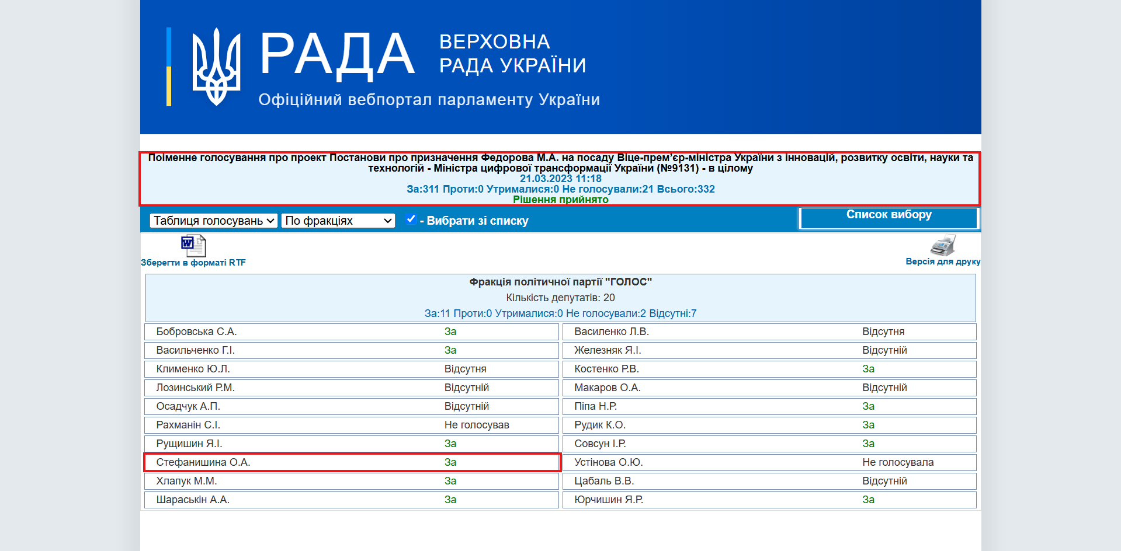The width and height of the screenshot is (1121, 551).
Task: Select deputy 'Рахманін С.І.'
Action: point(188,425)
